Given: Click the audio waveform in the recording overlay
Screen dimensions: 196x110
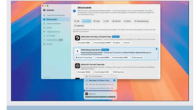Looking at the screenshot, I should coord(100,97).
